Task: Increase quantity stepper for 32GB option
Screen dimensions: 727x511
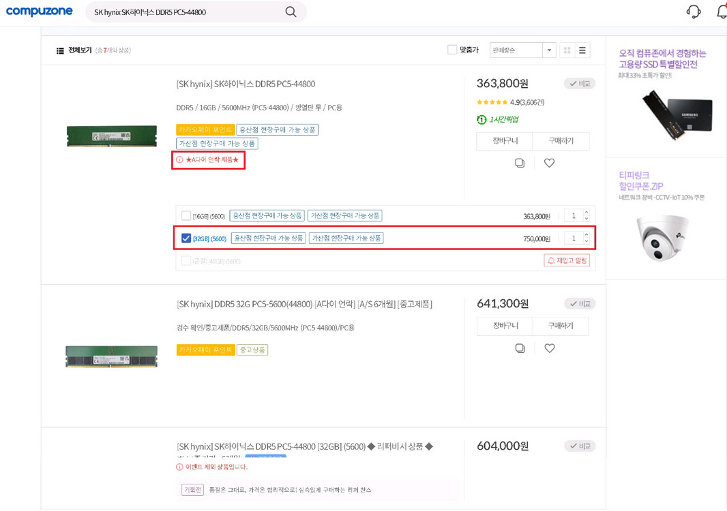Action: (x=585, y=234)
